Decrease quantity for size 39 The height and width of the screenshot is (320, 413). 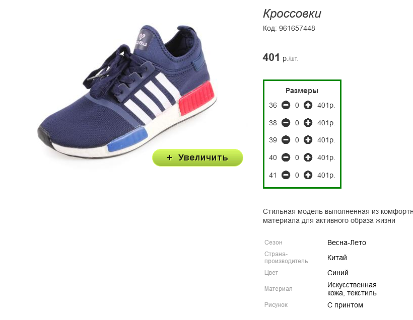pyautogui.click(x=286, y=140)
